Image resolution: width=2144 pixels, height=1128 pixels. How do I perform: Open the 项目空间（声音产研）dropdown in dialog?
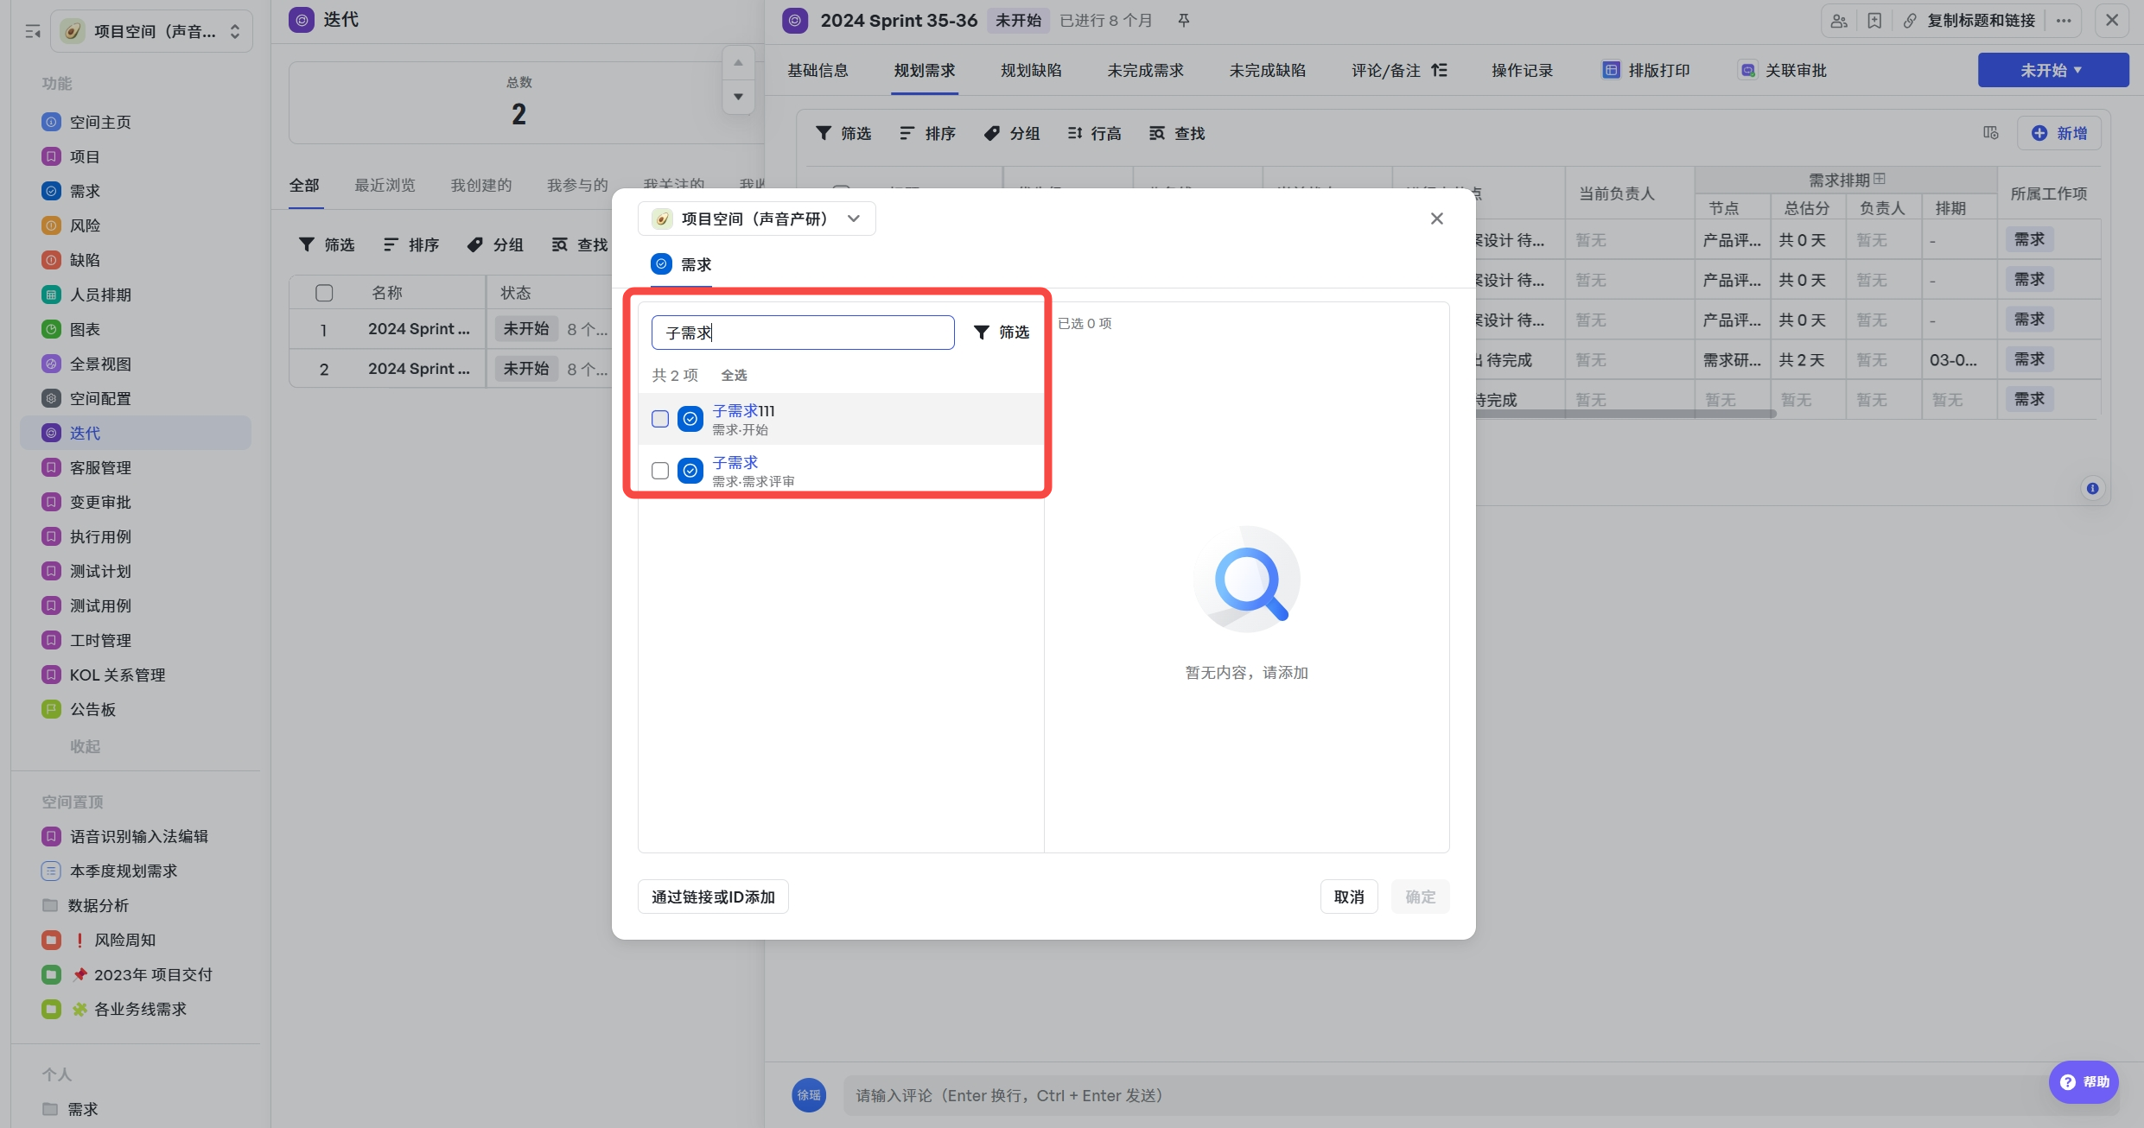[756, 219]
